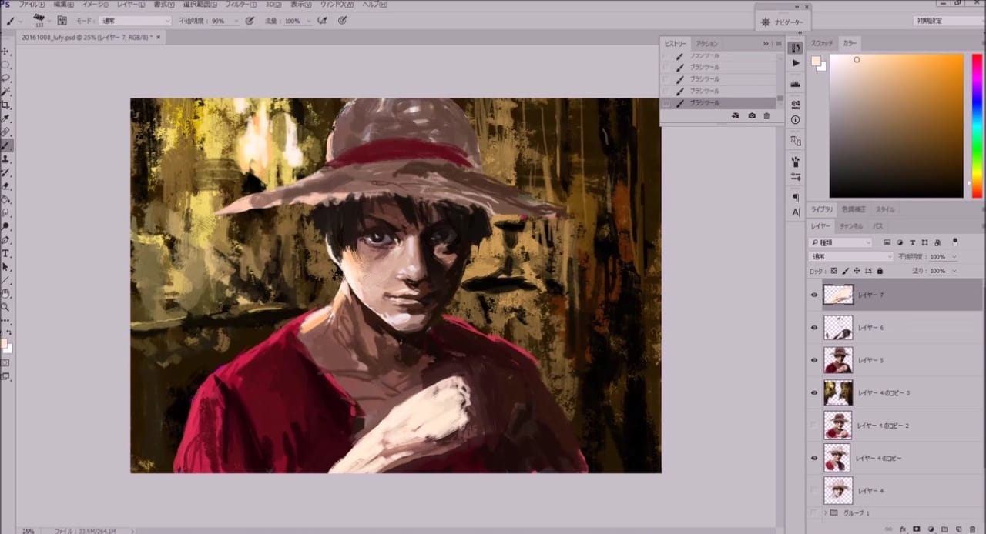Click the brush settings panel toggle icon in options bar
986x534 pixels.
pyautogui.click(x=62, y=21)
